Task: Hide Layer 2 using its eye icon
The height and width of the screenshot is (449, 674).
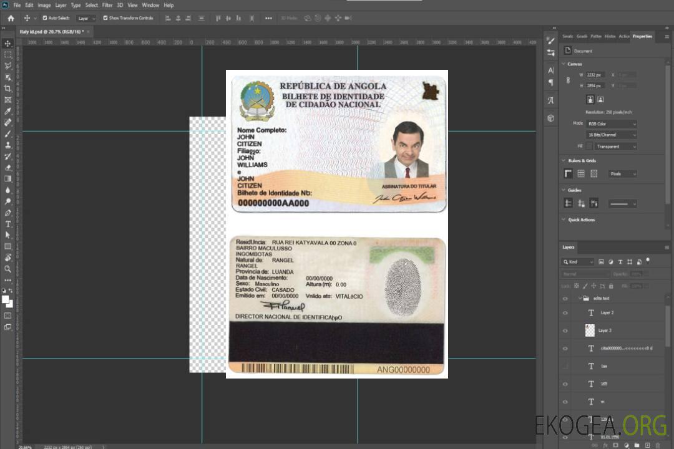Action: (x=565, y=313)
